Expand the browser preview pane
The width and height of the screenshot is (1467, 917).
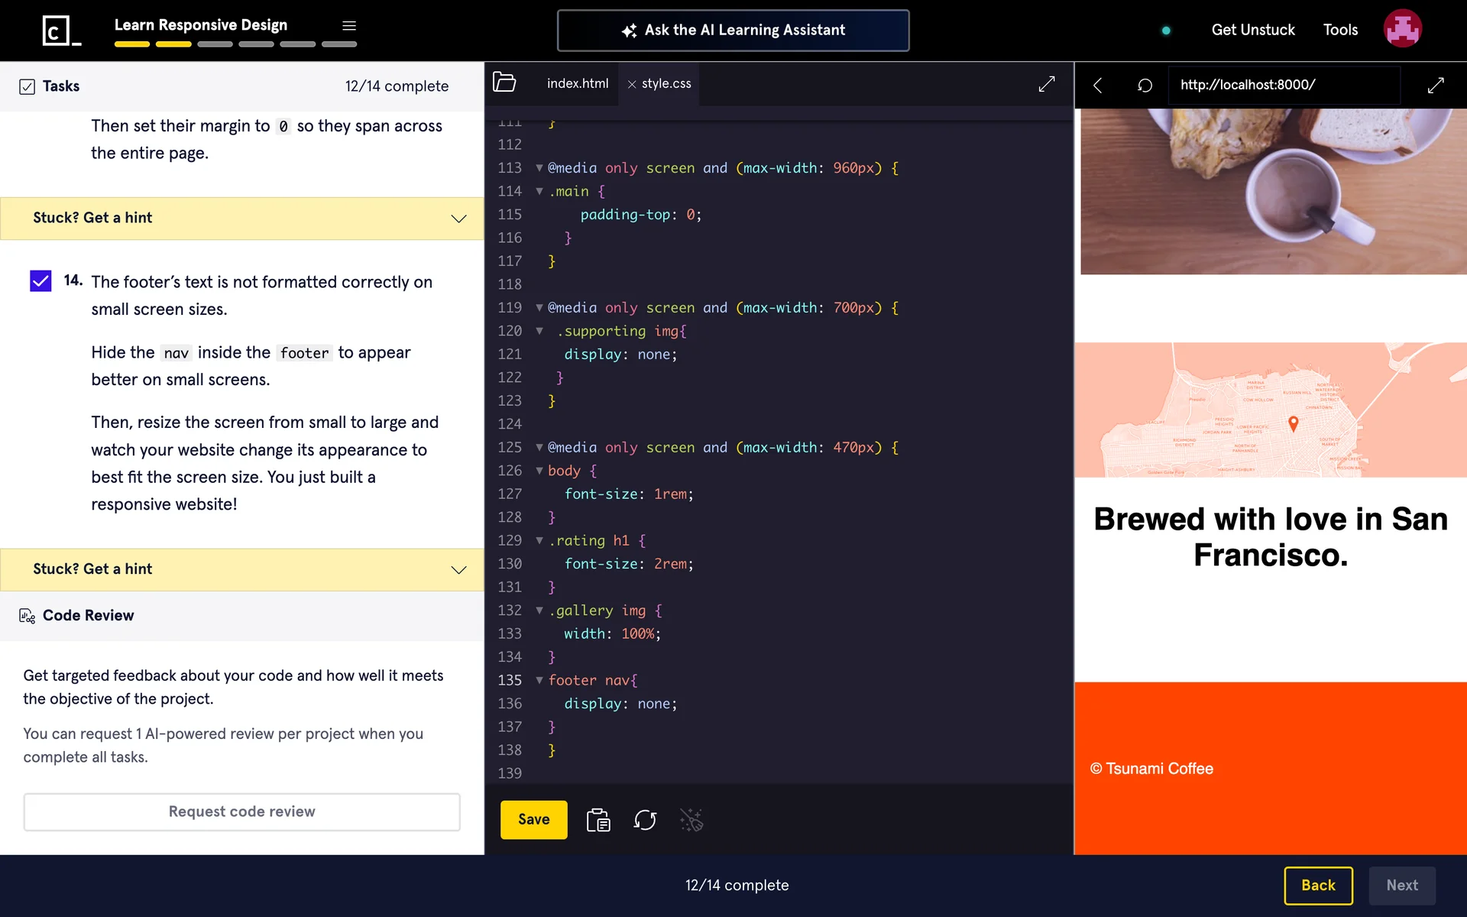(x=1436, y=85)
